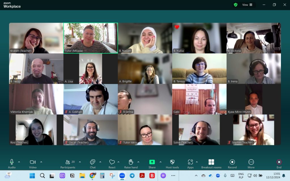The image size is (290, 181).
Task: Open Breakout rooms
Action: [x=211, y=164]
